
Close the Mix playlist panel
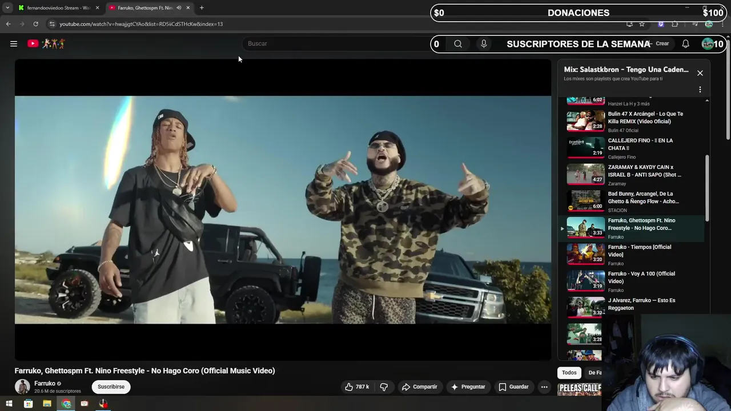(x=700, y=73)
